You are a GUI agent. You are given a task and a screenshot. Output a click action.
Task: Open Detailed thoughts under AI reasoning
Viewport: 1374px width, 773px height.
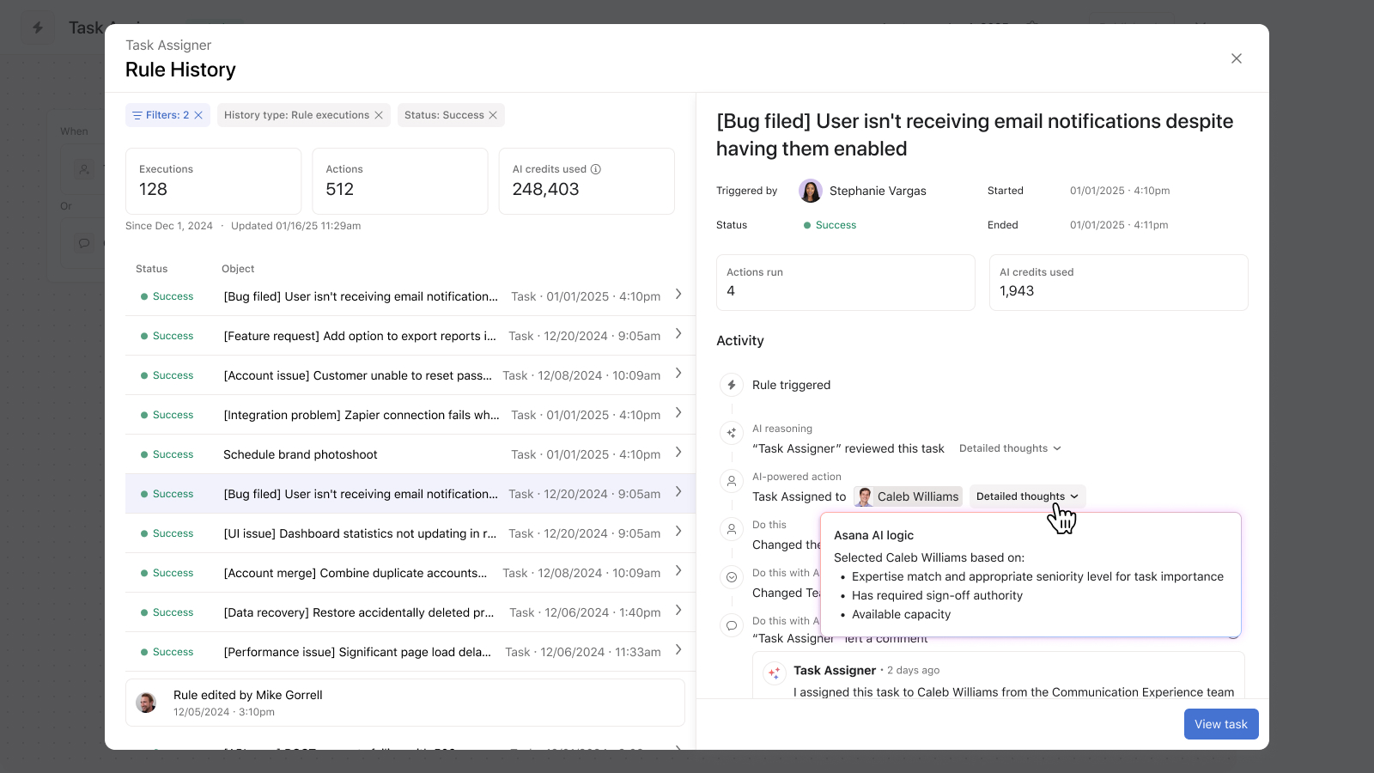tap(1010, 447)
